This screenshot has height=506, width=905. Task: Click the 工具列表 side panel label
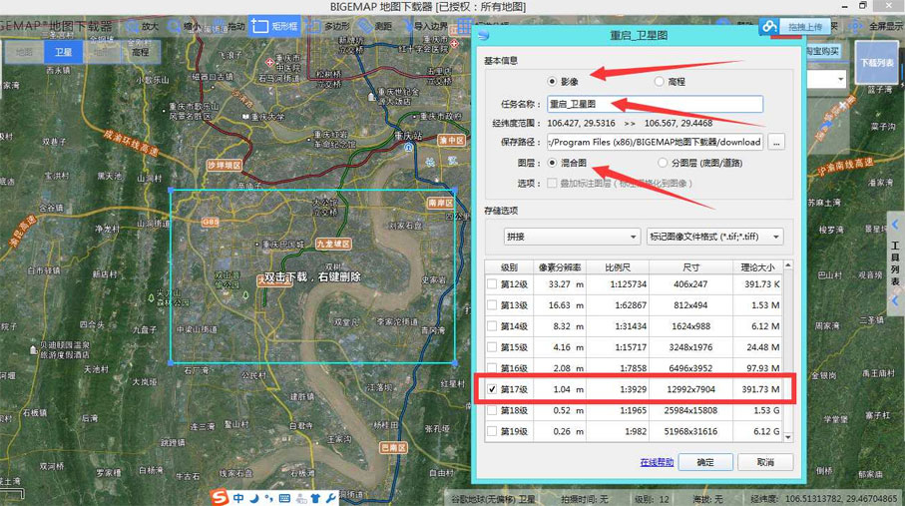pos(895,262)
